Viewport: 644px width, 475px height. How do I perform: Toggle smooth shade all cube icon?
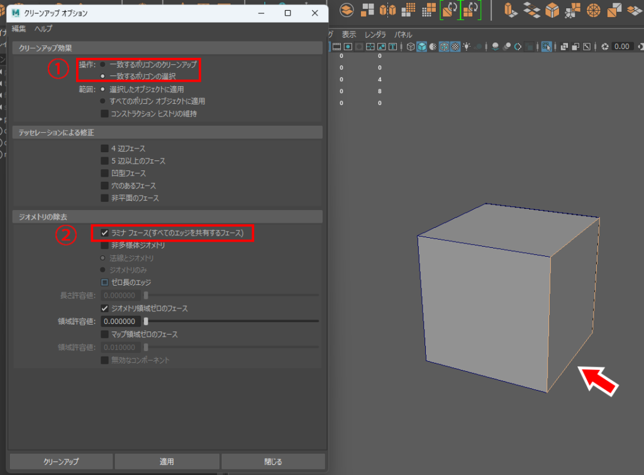pos(422,47)
